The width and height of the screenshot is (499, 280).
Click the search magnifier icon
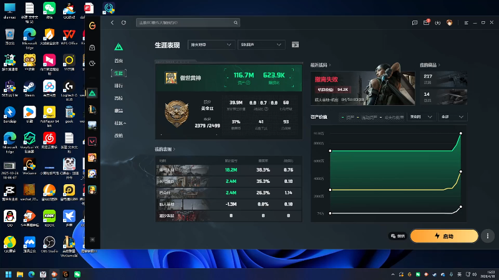point(236,22)
